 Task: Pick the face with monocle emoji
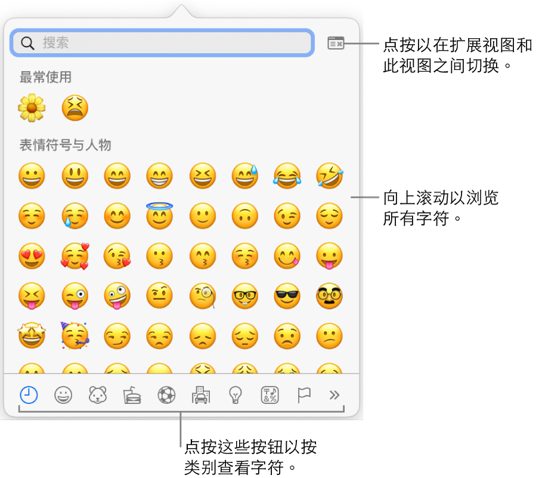pos(203,295)
